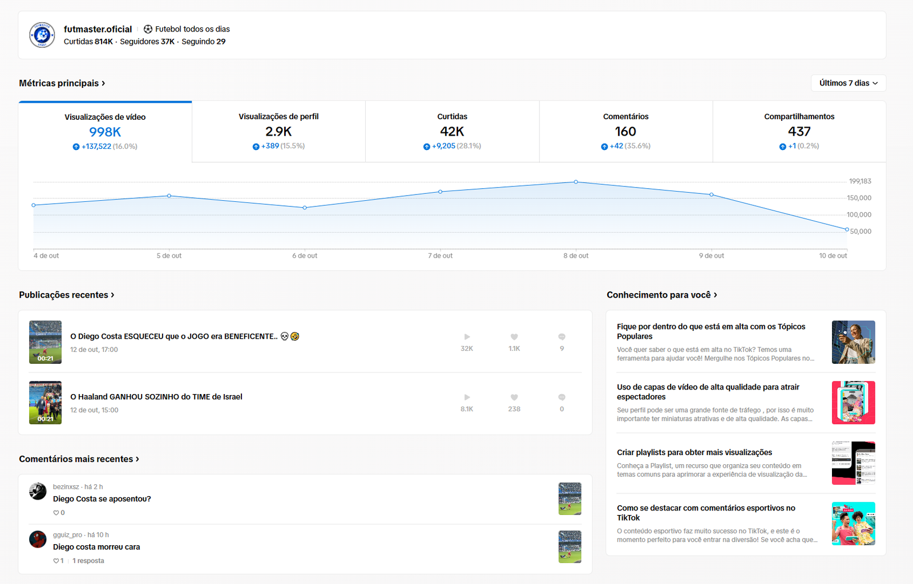Click bezinxsz's commenter avatar

(x=38, y=491)
